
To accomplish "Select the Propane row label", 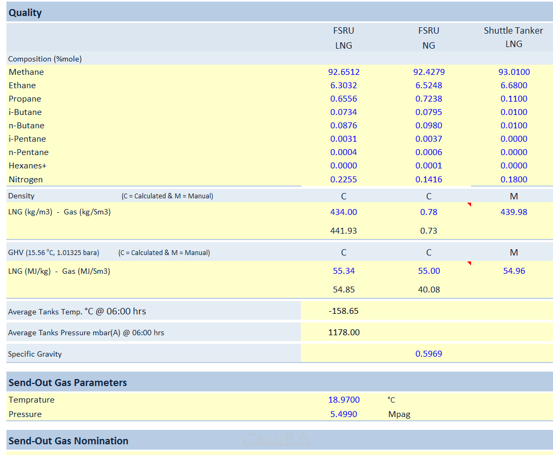I will click(x=25, y=98).
